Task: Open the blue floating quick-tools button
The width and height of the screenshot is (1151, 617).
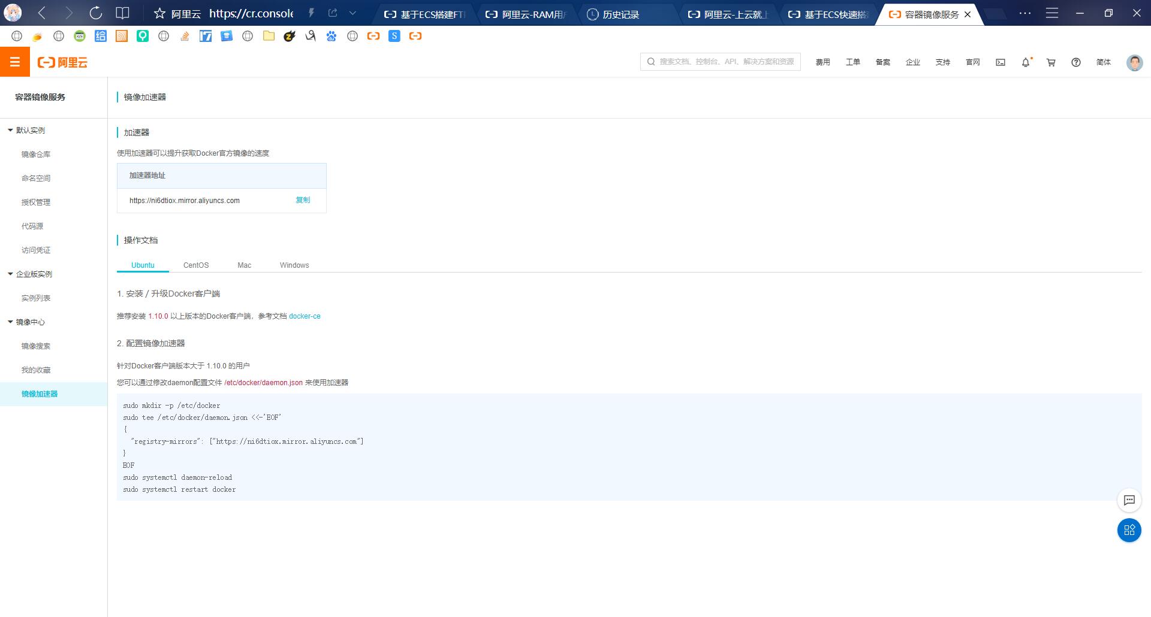Action: click(1129, 530)
